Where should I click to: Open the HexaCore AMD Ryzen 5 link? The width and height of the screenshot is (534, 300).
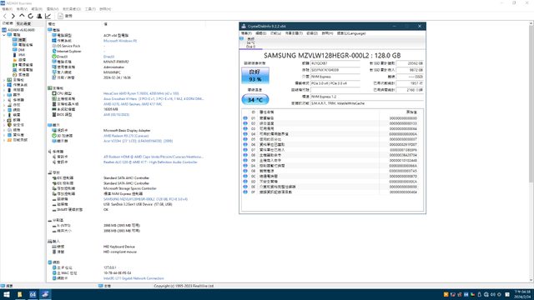tap(141, 93)
